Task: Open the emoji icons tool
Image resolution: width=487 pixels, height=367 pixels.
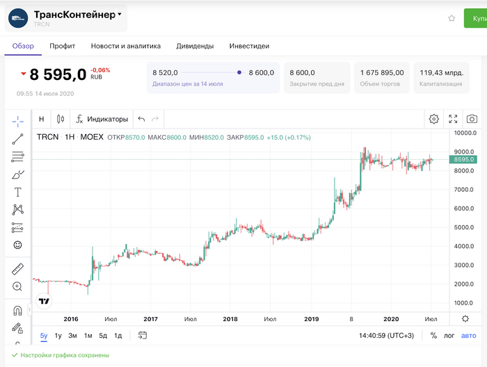Action: pos(17,245)
